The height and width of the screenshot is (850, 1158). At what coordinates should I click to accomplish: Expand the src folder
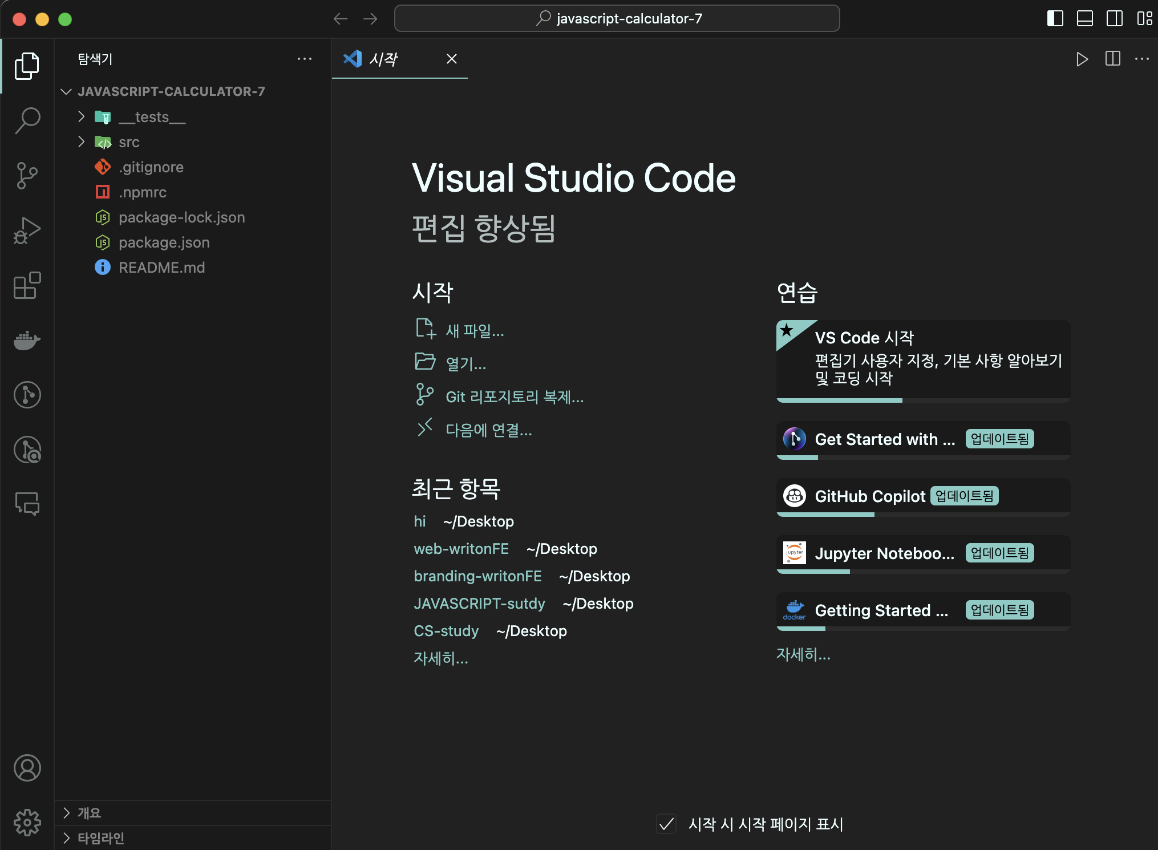pos(193,142)
